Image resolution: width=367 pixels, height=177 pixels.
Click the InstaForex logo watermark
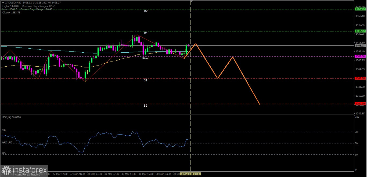(x=24, y=171)
